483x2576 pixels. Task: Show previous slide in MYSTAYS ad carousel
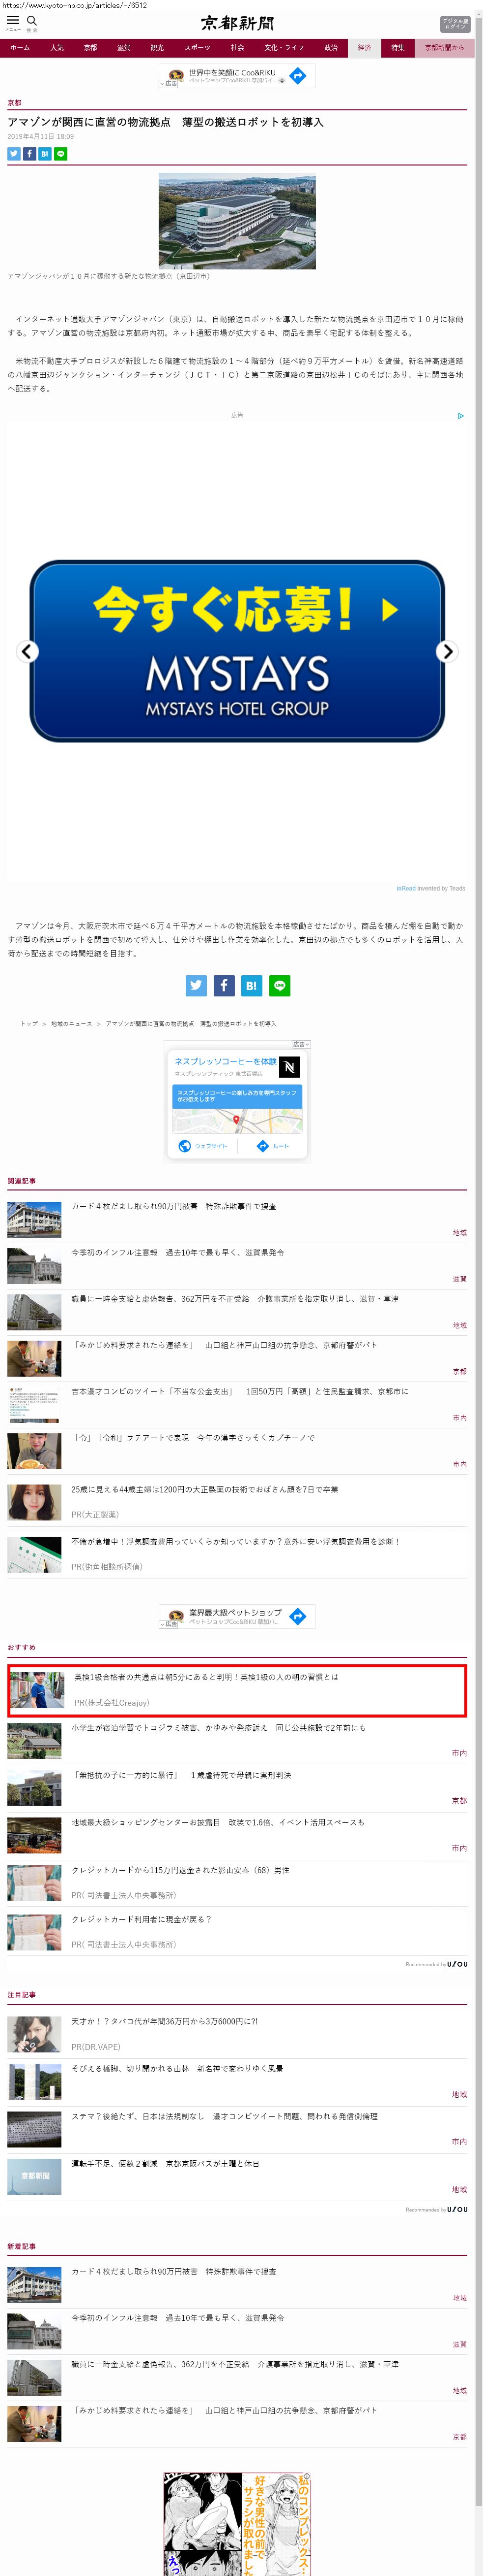point(28,651)
